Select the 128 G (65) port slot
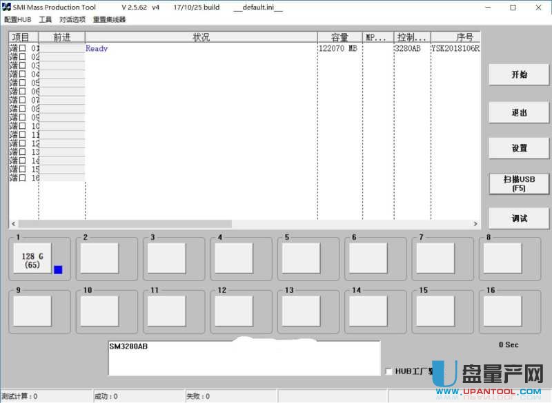552x403 pixels. click(32, 259)
